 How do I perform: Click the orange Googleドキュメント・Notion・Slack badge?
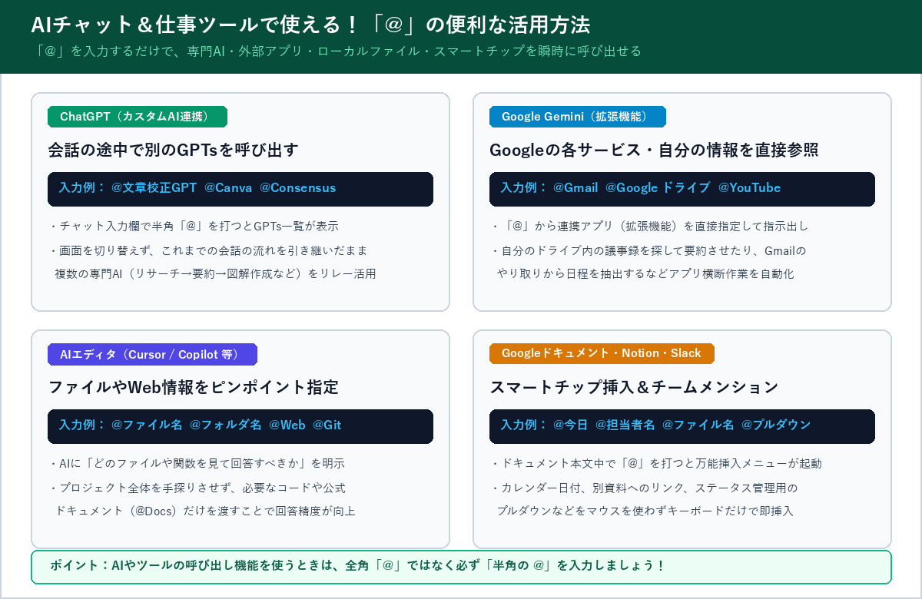point(602,353)
